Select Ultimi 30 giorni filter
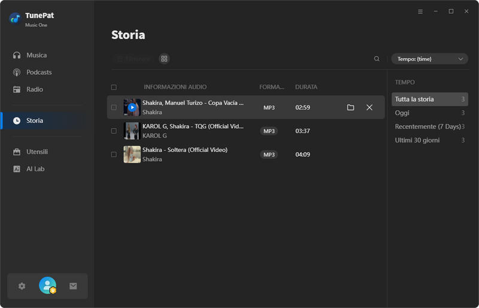Viewport: 479px width, 308px height. click(x=417, y=140)
